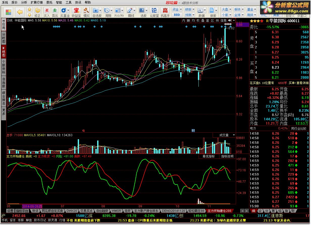Image resolution: width=311 pixels, height=225 pixels.
Task: Click the green 卖出 sell icon
Action: tap(55, 10)
